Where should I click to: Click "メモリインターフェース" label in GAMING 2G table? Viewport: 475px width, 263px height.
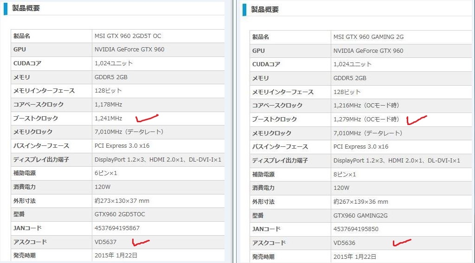tap(283, 92)
